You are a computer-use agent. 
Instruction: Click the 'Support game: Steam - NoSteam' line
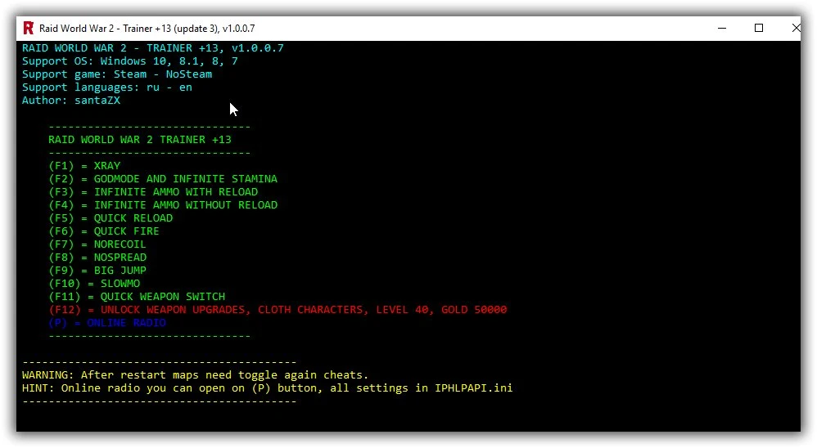pyautogui.click(x=117, y=74)
